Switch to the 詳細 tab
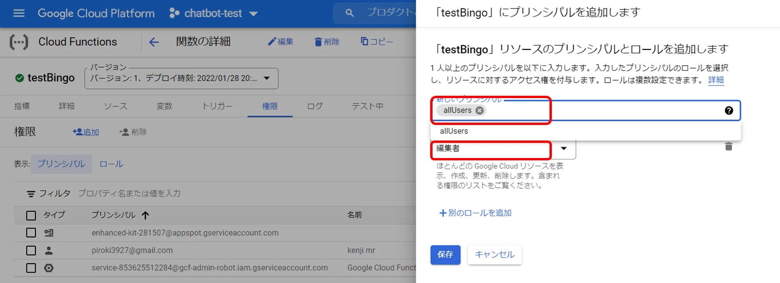 [x=67, y=106]
